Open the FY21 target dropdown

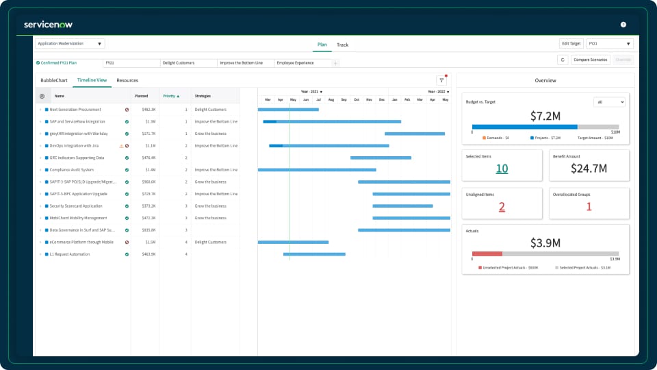pos(609,44)
